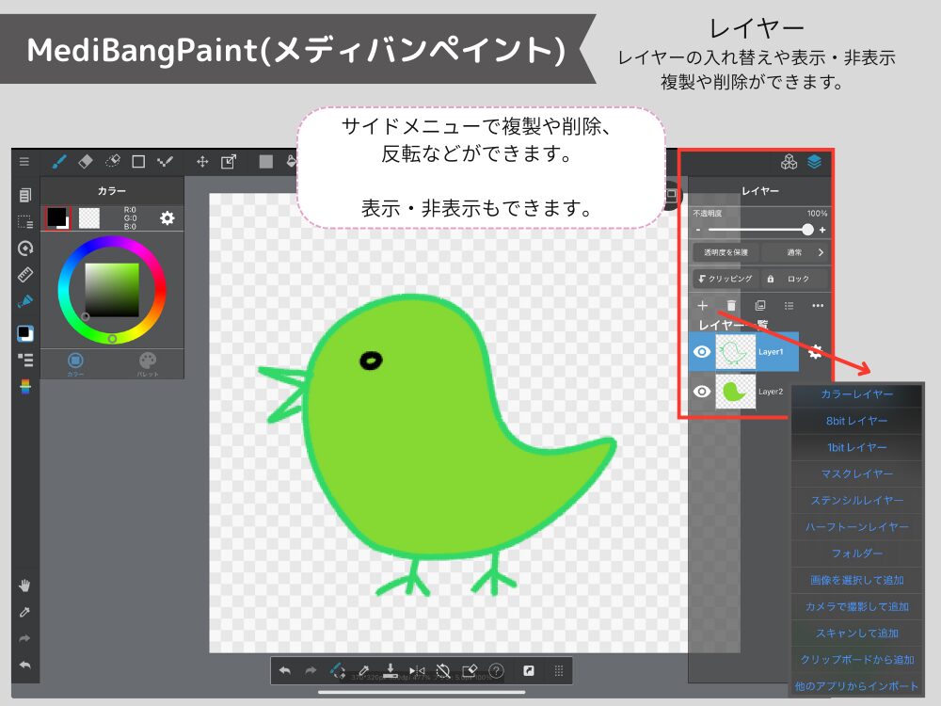Click the black foreground color swatch

(x=56, y=217)
